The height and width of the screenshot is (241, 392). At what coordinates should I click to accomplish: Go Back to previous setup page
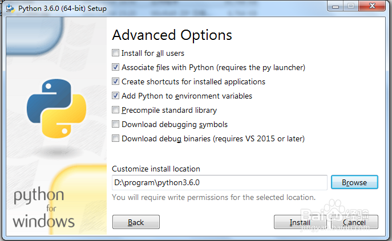(x=136, y=222)
